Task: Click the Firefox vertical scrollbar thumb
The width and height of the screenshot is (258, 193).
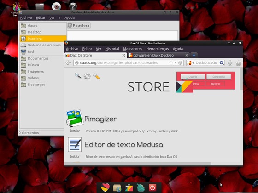Action: (241, 79)
